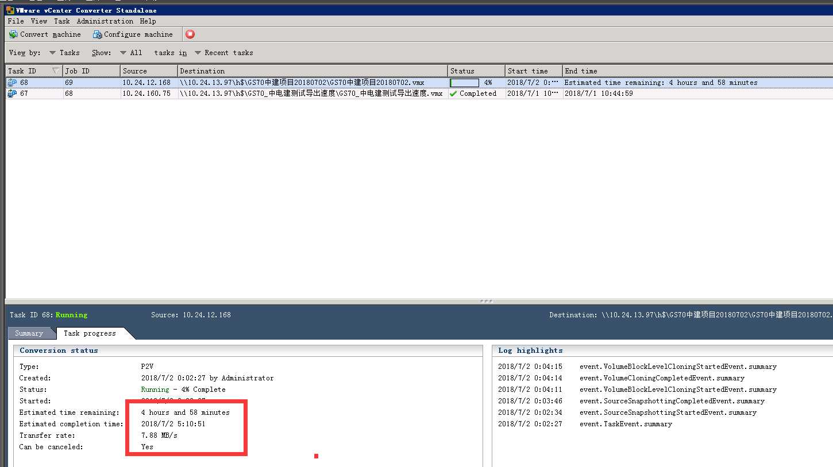This screenshot has width=833, height=467.
Task: Click the Created 2018/7/2 0:02:27 by Administrator value
Action: (x=207, y=378)
